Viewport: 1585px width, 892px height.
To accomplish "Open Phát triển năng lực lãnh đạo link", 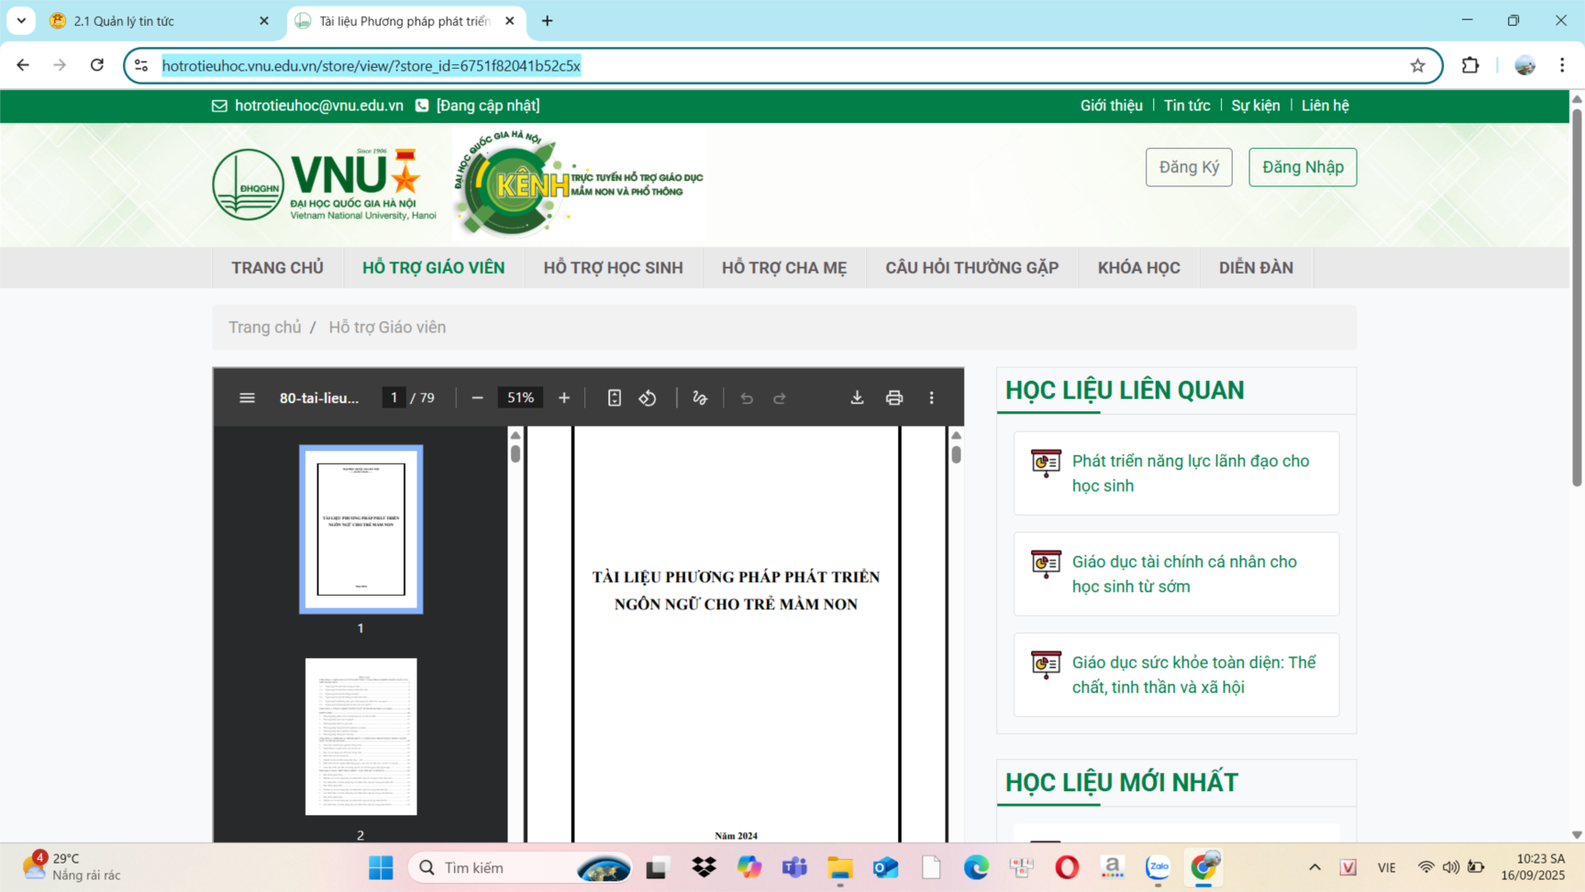I will (x=1190, y=473).
